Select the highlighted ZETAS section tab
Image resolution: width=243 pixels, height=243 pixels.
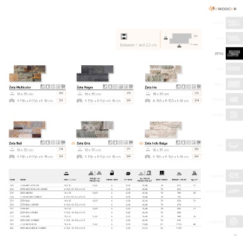[x=234, y=54]
